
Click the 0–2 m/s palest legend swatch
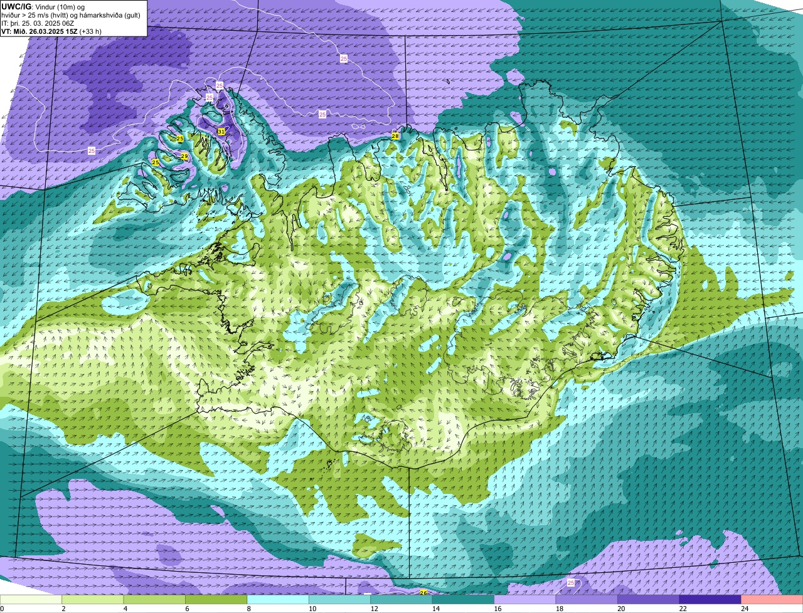pyautogui.click(x=31, y=599)
